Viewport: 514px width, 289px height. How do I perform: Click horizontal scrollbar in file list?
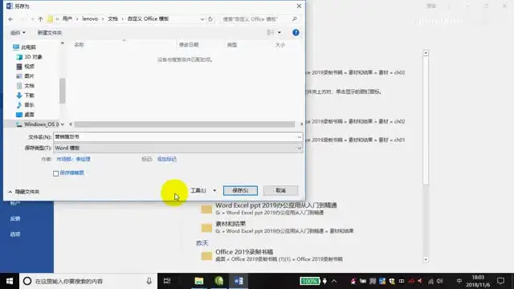point(184,124)
